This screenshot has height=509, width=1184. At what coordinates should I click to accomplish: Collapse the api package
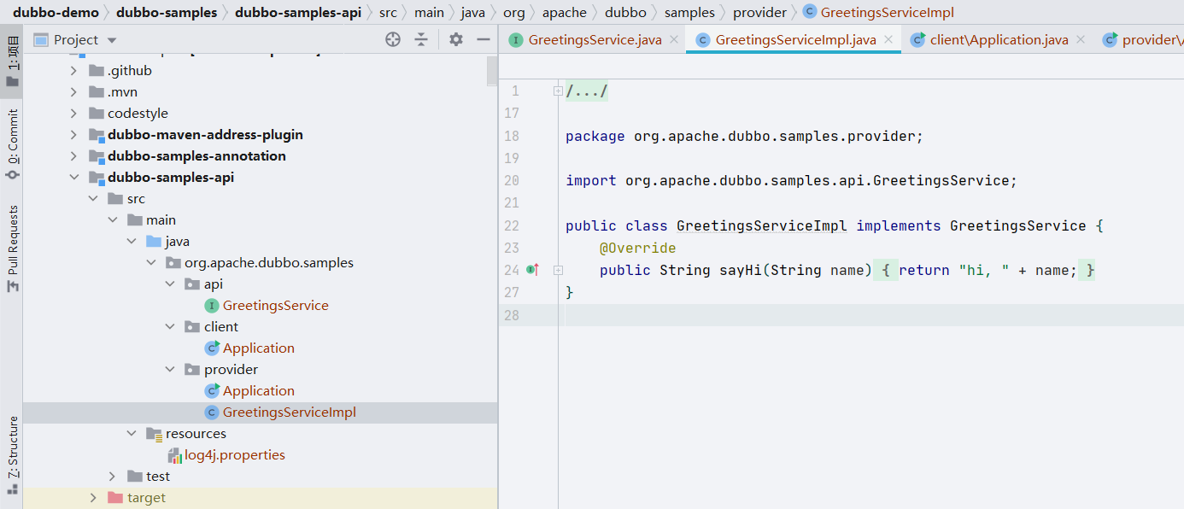pos(171,284)
